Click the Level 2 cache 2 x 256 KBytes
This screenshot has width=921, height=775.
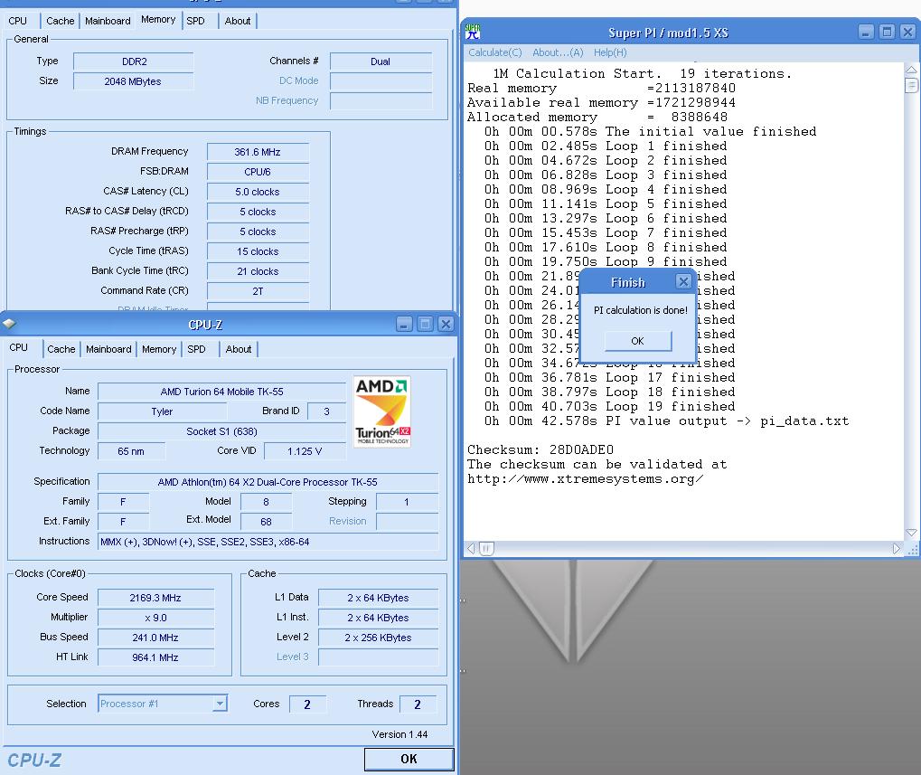click(379, 638)
